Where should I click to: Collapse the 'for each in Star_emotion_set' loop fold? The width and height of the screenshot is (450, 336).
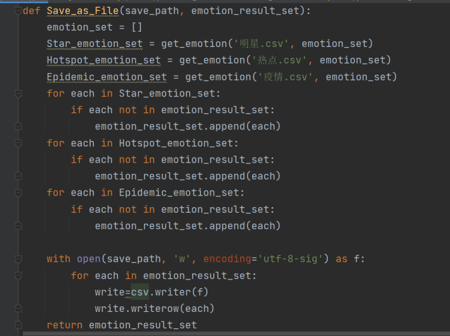click(18, 93)
